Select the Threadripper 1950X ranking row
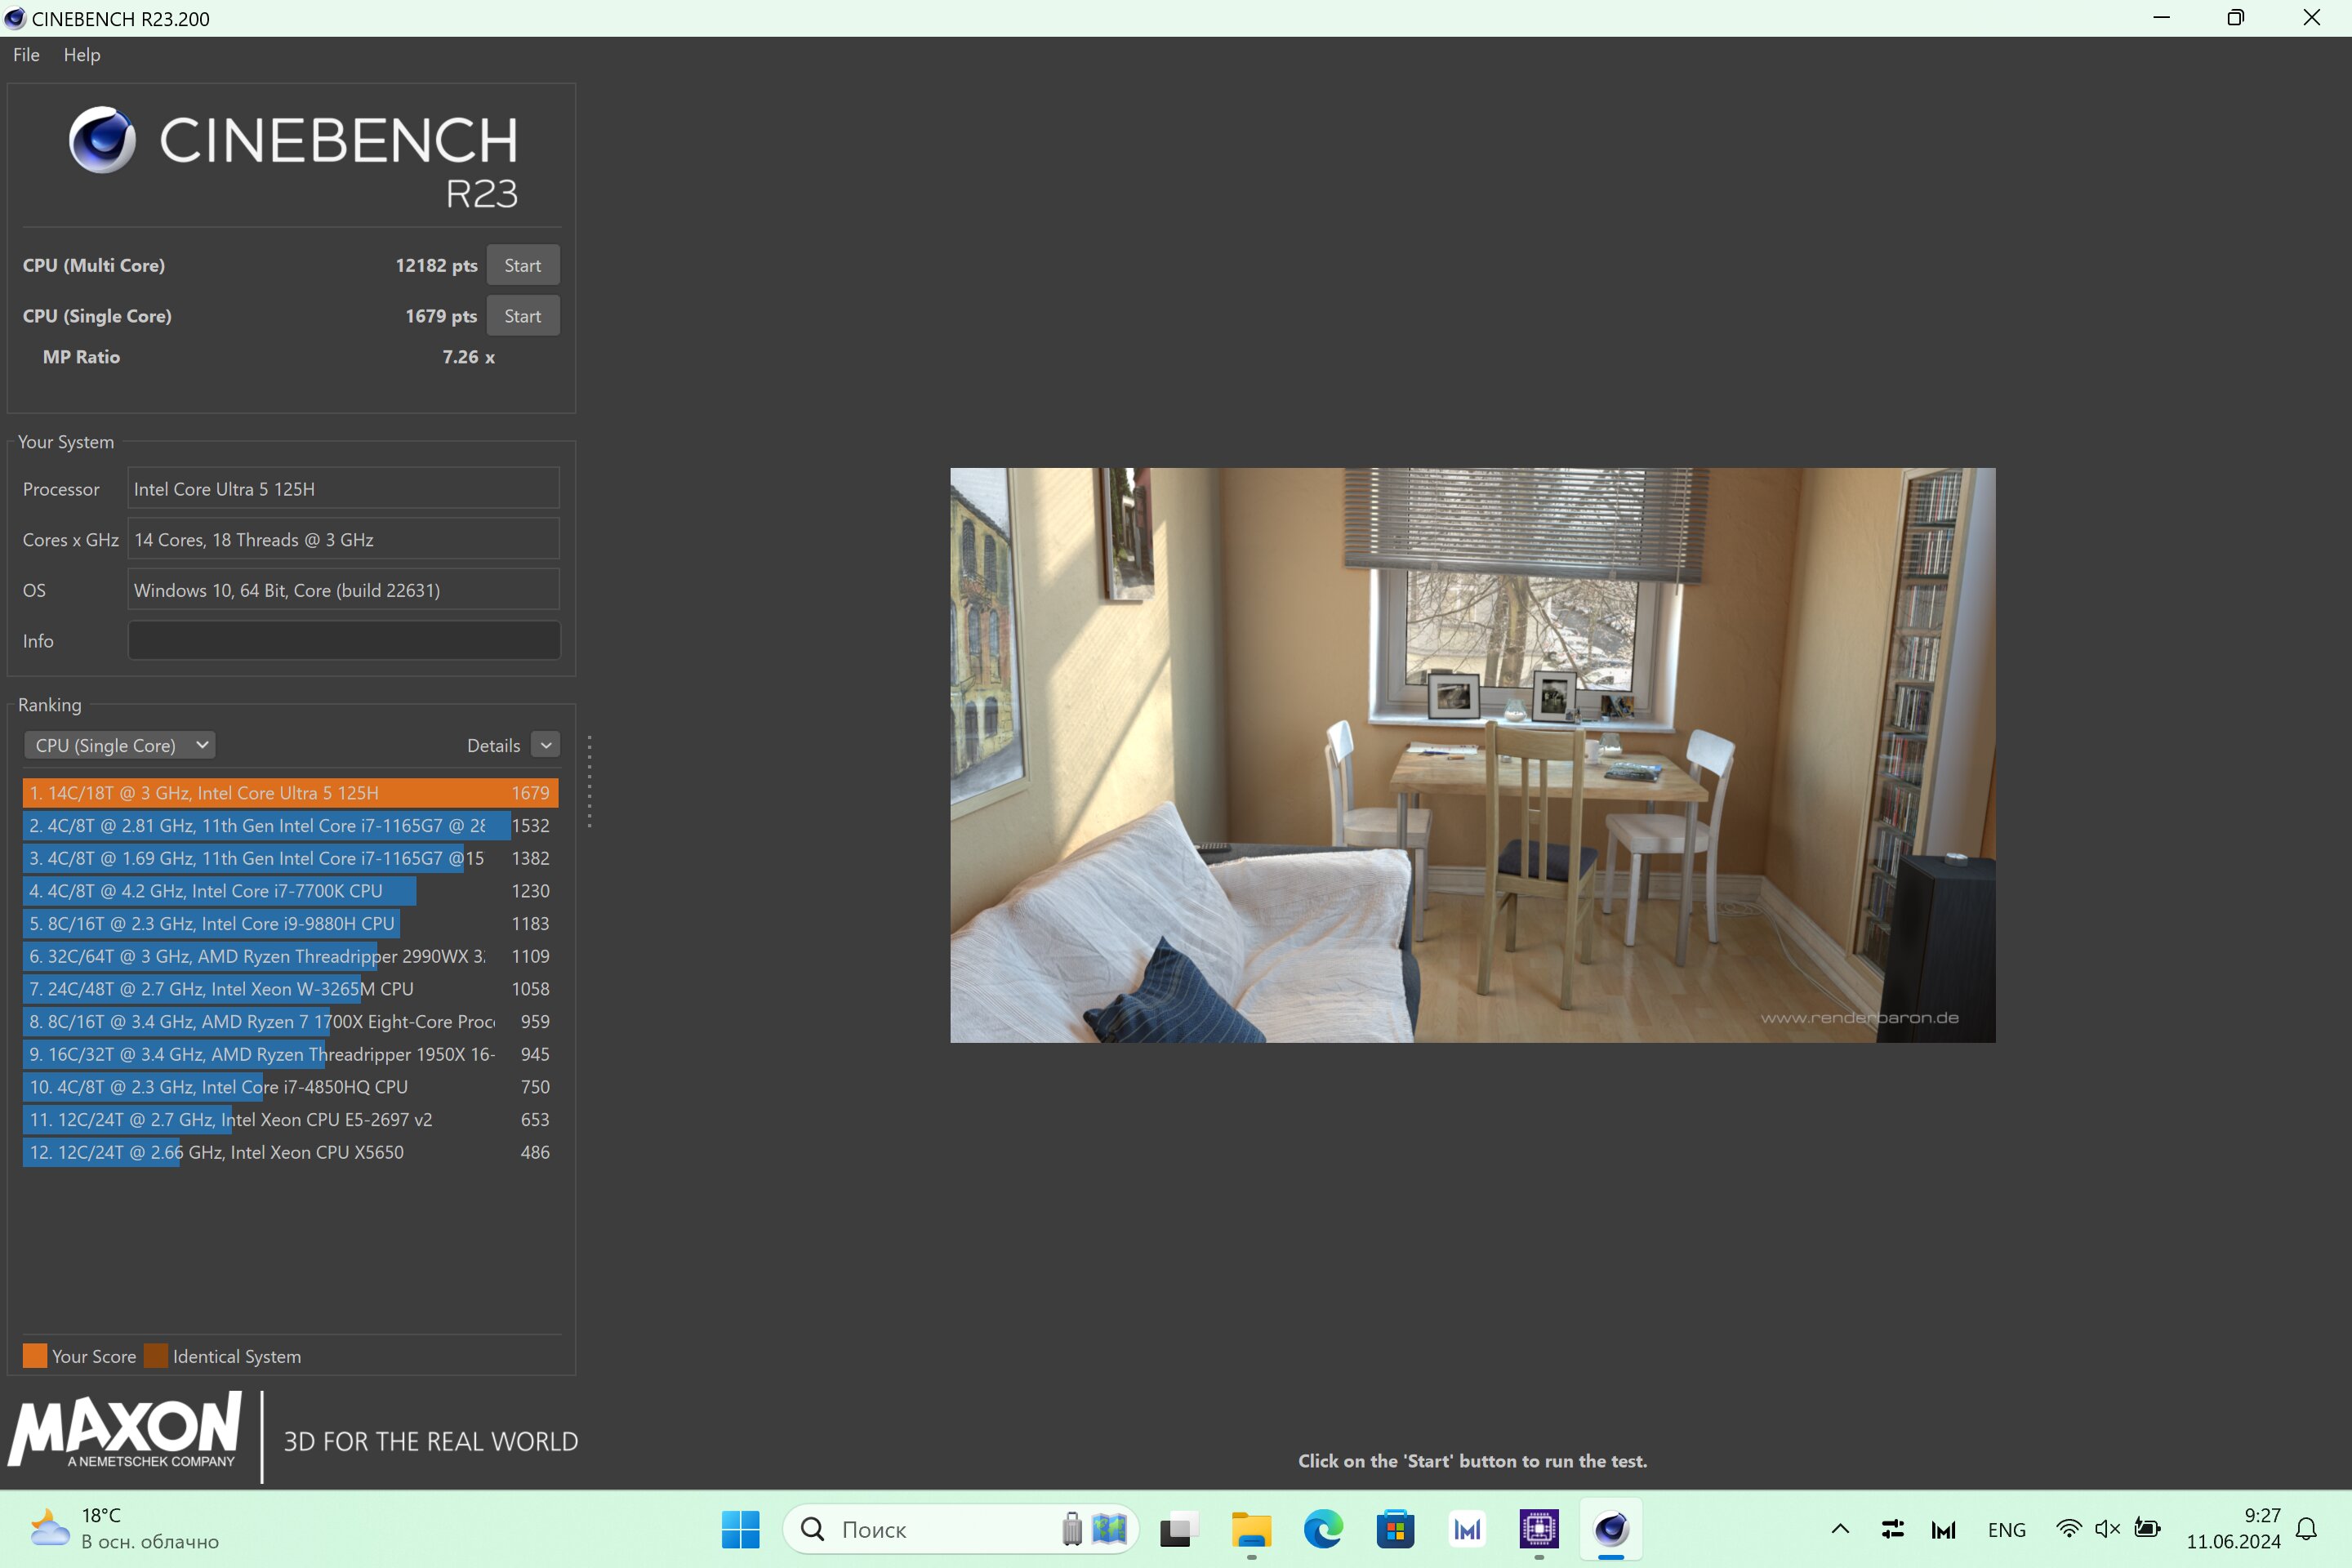 click(x=290, y=1054)
